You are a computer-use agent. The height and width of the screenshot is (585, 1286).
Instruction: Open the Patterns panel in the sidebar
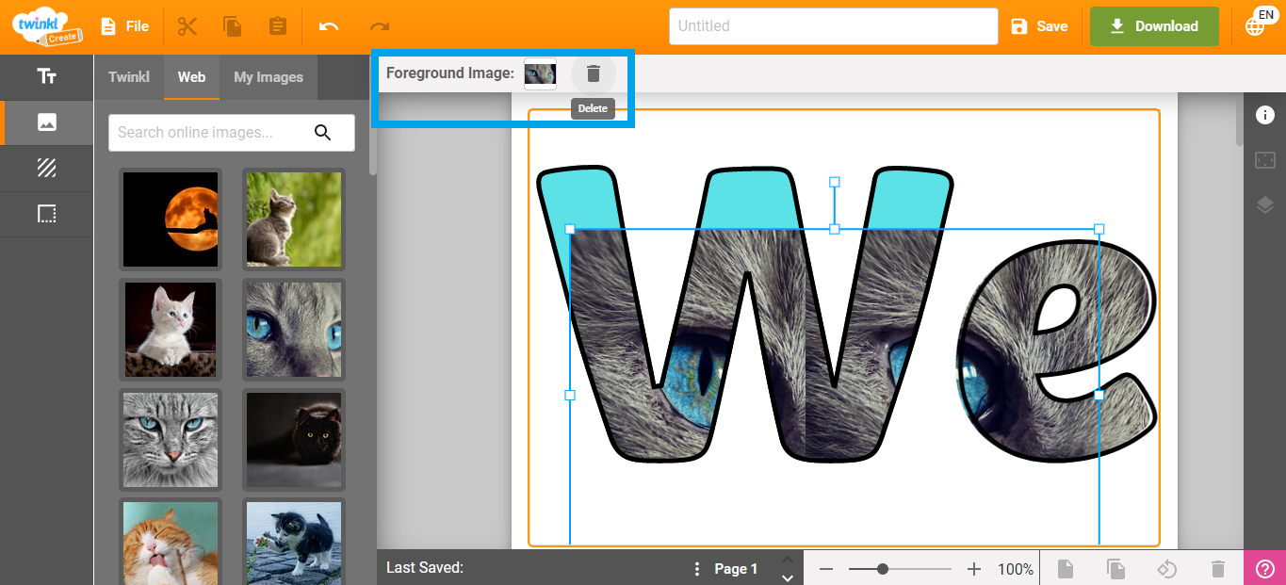tap(46, 168)
